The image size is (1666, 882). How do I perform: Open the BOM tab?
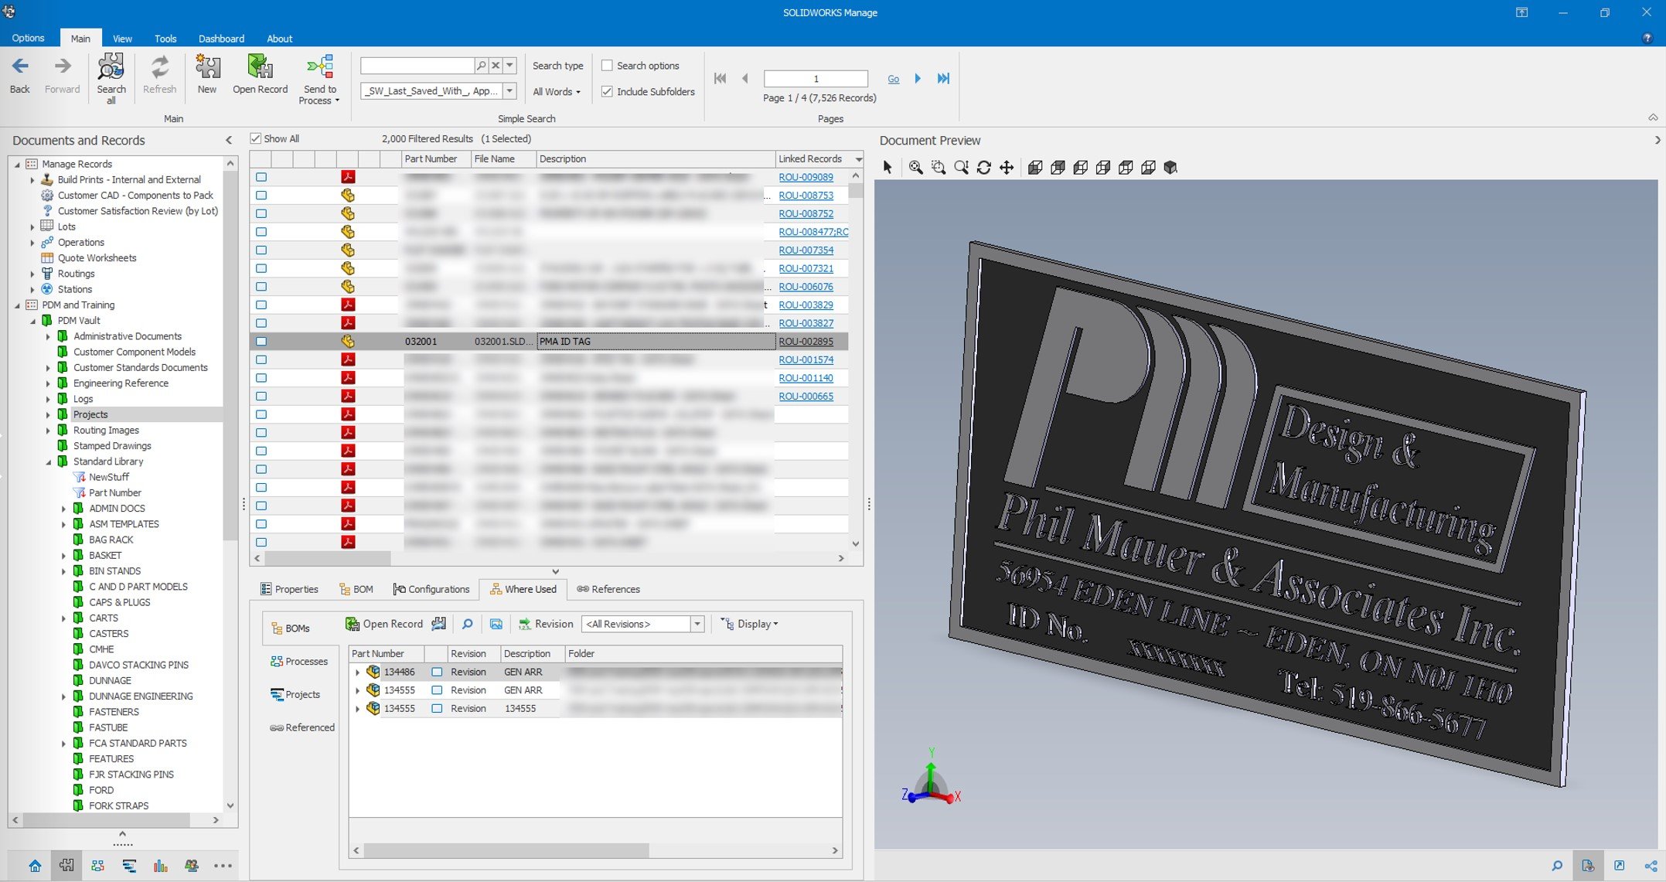pyautogui.click(x=356, y=589)
